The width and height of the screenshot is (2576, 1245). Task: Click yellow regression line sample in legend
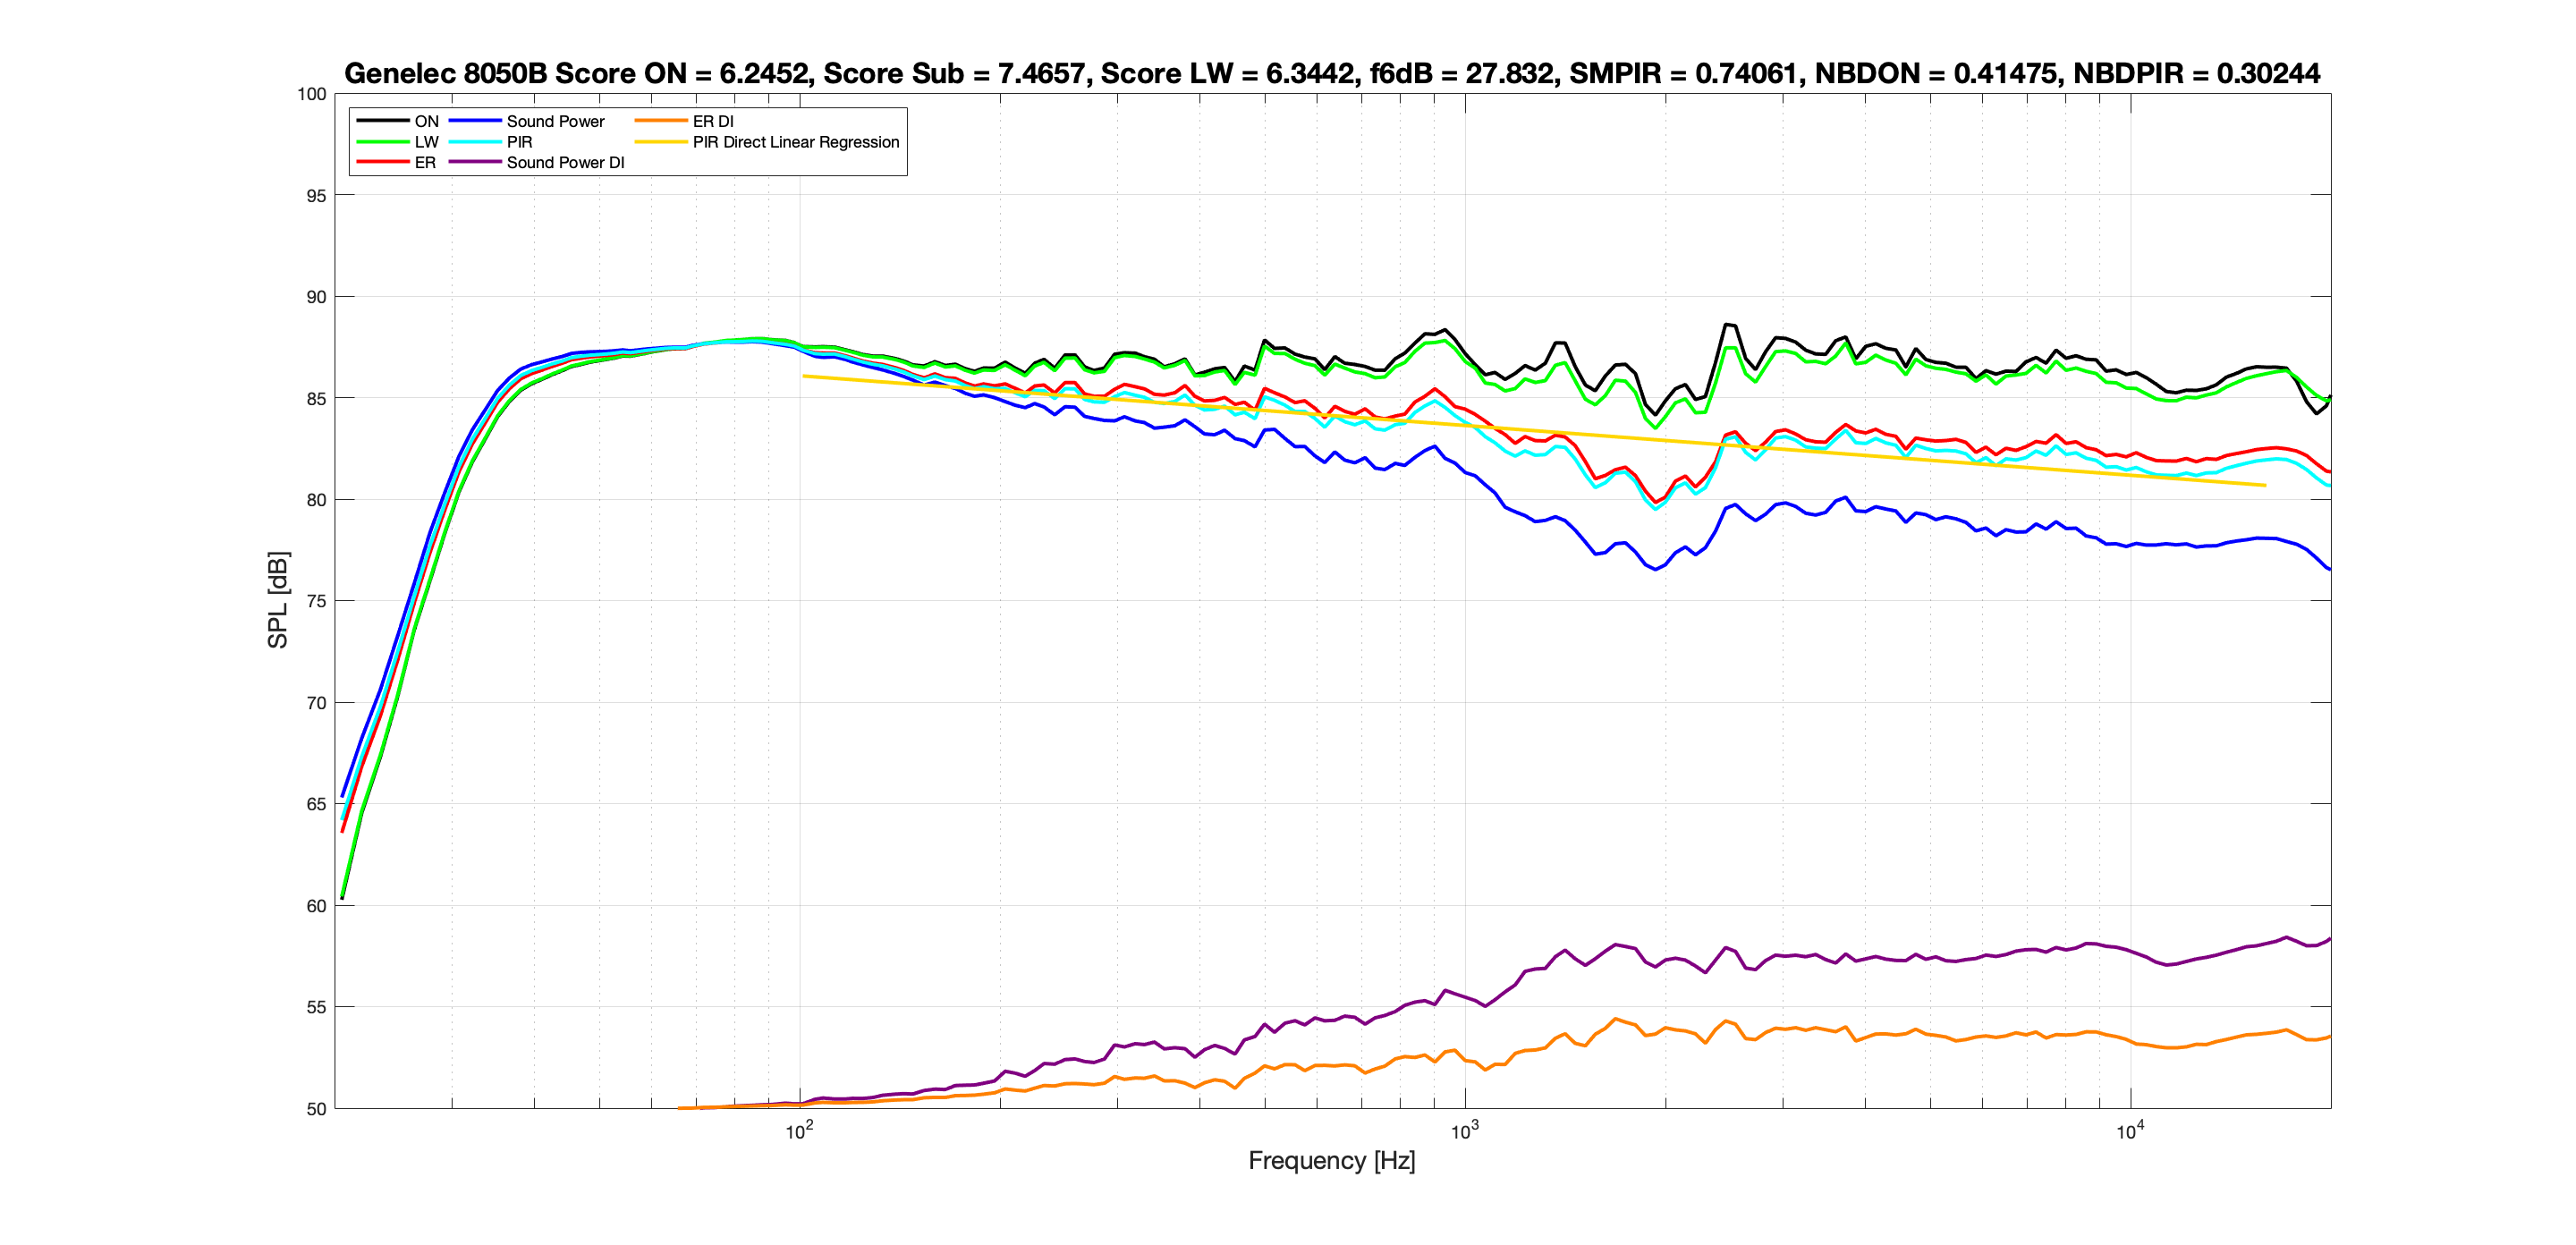pyautogui.click(x=661, y=142)
